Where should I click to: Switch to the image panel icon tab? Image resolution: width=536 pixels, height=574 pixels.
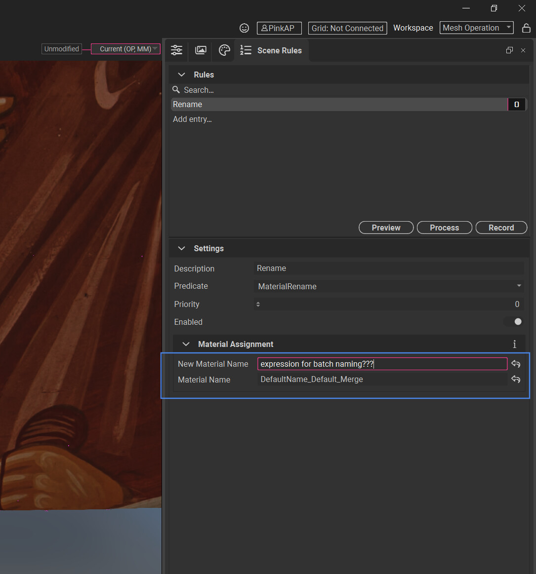pyautogui.click(x=201, y=50)
